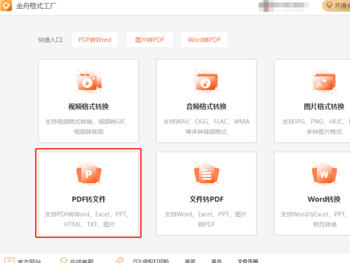Click the description line HTML、TXT、图片
The width and height of the screenshot is (350, 263).
(90, 224)
